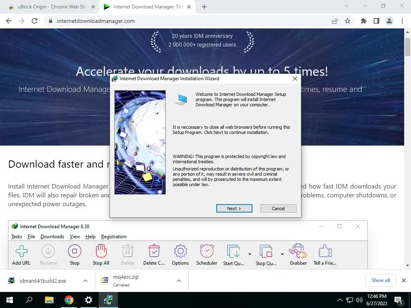Expand the Start Queue dropdown arrow

click(250, 254)
